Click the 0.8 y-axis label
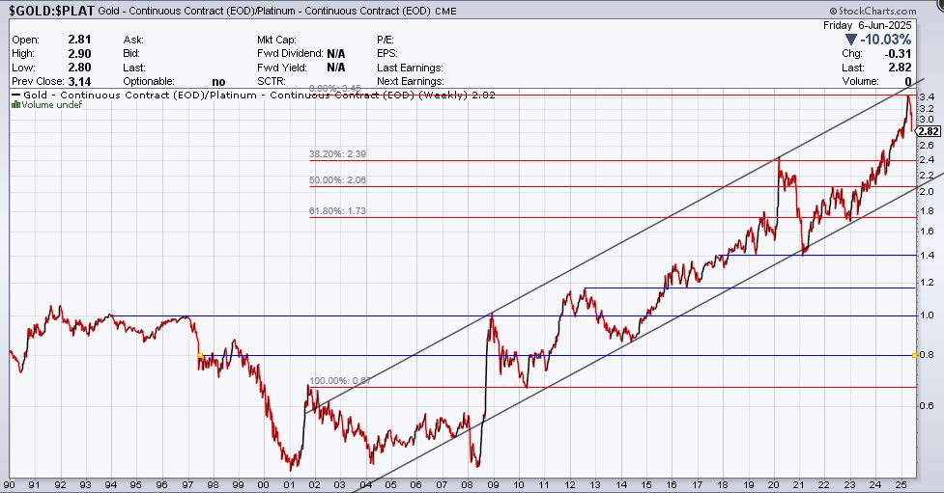Image resolution: width=944 pixels, height=493 pixels. click(928, 355)
